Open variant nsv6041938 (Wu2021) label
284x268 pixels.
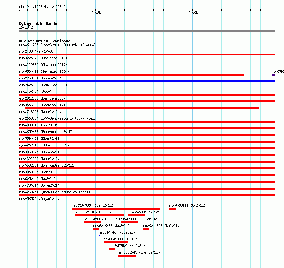click(122, 239)
